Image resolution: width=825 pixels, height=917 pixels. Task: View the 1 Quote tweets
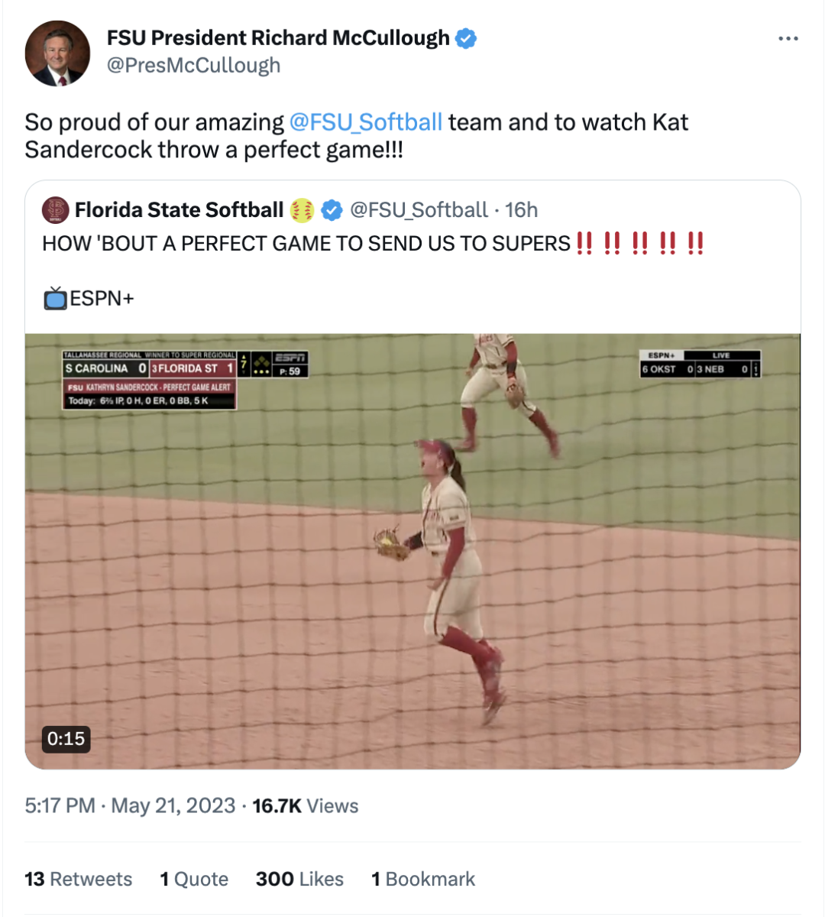click(194, 880)
